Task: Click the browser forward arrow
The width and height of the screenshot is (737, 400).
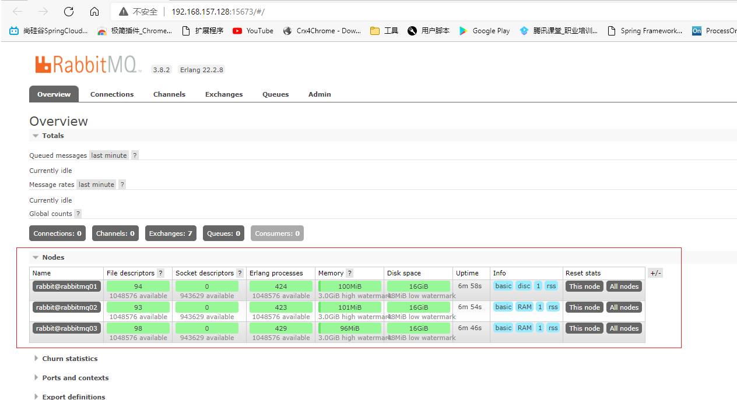Action: [x=43, y=12]
